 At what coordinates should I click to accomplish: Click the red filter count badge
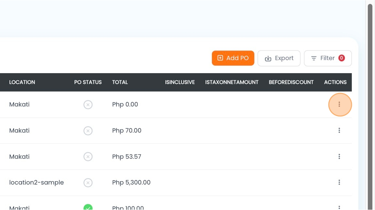point(342,58)
